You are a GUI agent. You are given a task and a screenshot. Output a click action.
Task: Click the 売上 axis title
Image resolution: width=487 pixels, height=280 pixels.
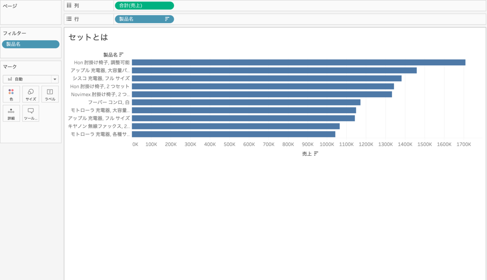click(307, 154)
